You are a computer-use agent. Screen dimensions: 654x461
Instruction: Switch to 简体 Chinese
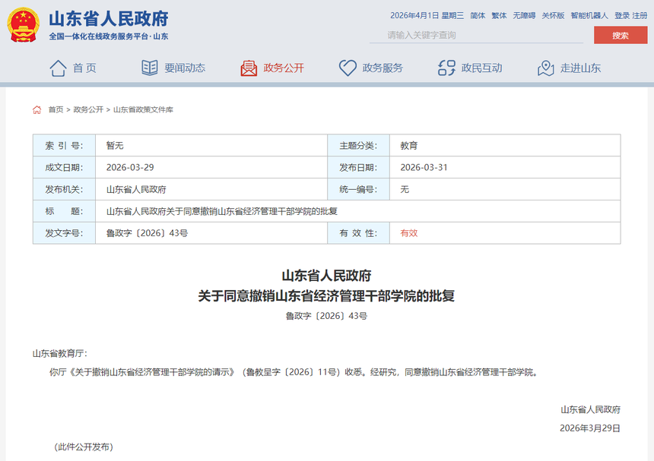click(478, 15)
